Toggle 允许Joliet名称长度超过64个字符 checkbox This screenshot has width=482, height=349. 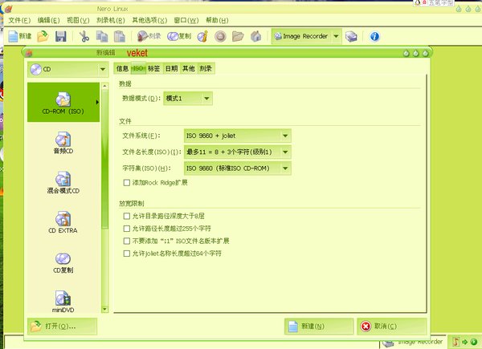pyautogui.click(x=127, y=254)
